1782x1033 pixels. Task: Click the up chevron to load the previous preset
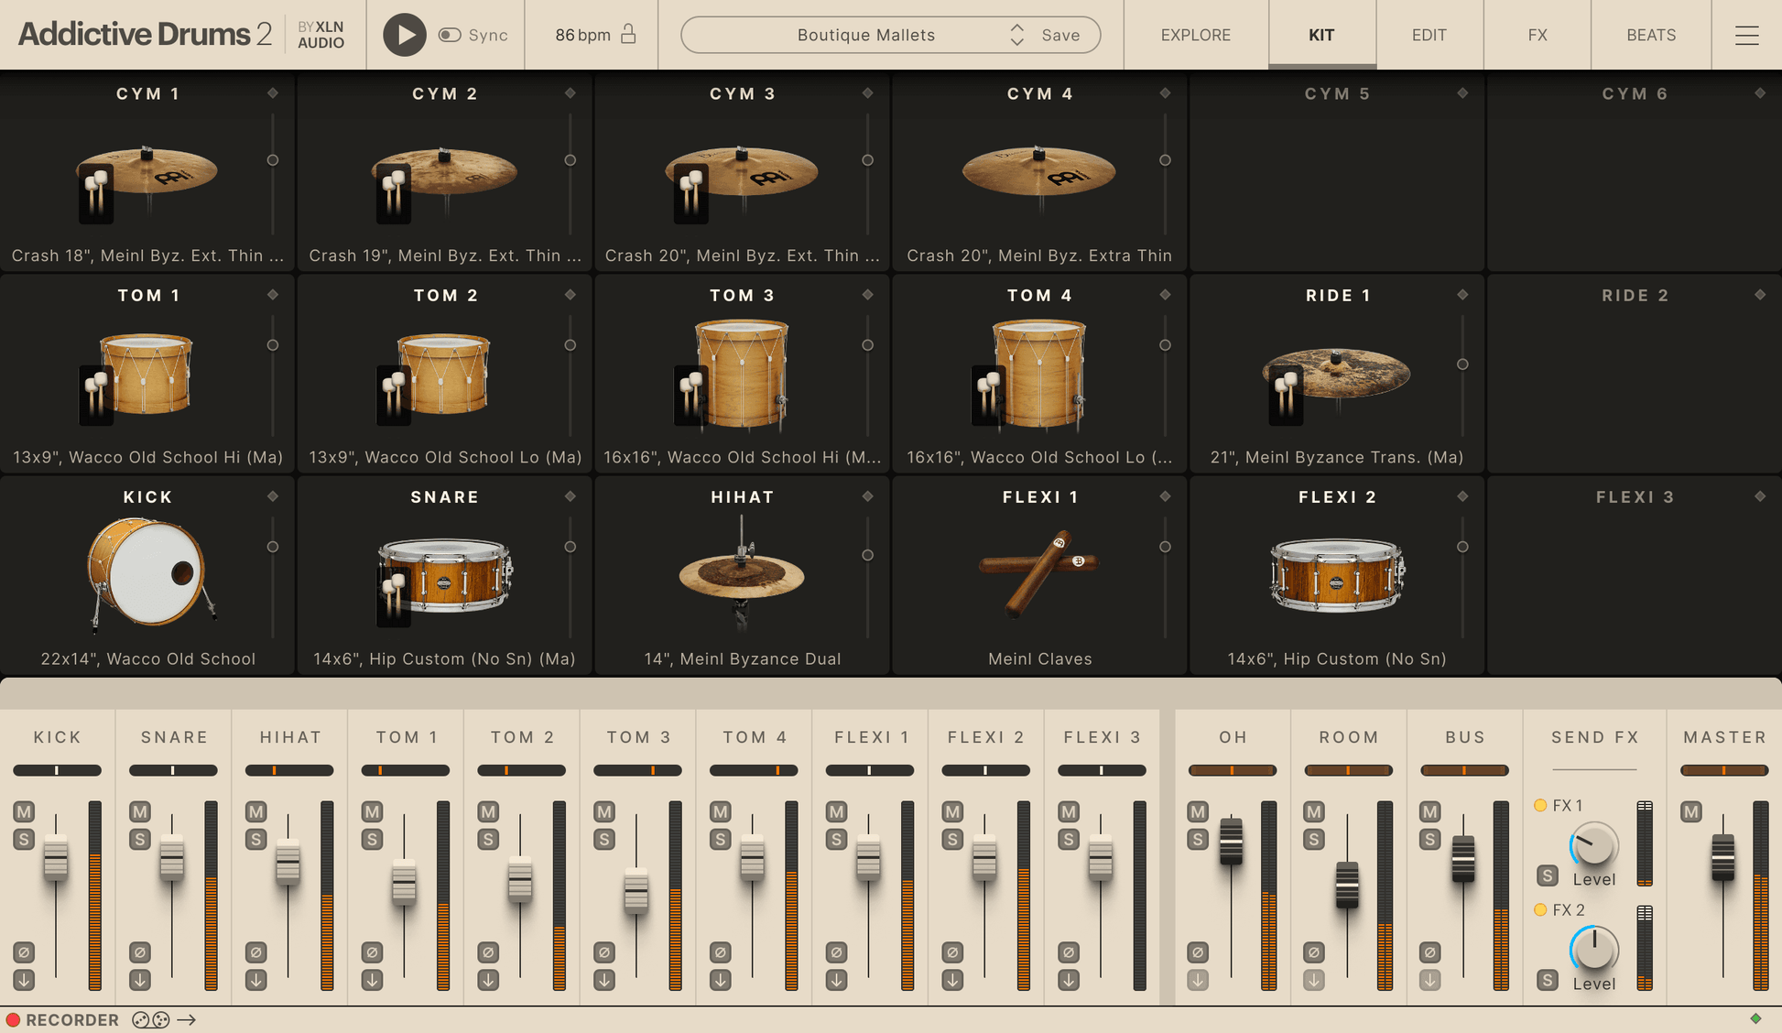pyautogui.click(x=1016, y=28)
